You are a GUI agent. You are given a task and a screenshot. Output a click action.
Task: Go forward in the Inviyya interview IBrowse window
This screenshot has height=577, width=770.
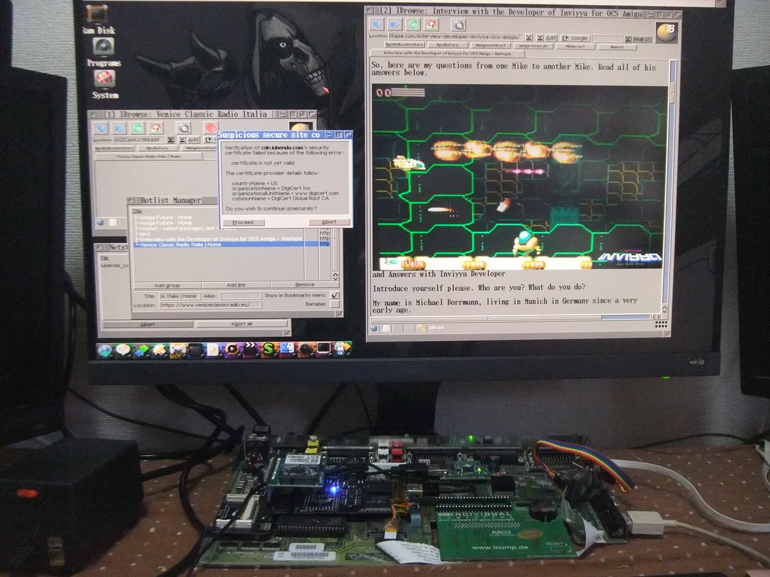tap(395, 24)
